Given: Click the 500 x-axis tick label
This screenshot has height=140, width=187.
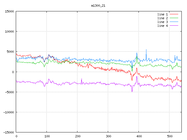Looking at the screenshot, I should pyautogui.click(x=169, y=136).
